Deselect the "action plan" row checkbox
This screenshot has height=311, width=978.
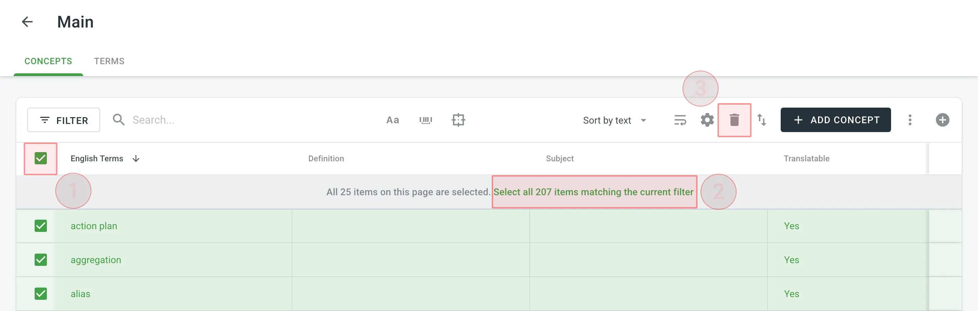pos(41,226)
